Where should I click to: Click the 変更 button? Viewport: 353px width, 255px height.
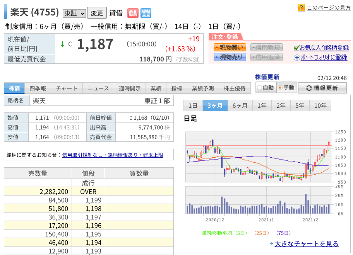pyautogui.click(x=97, y=13)
